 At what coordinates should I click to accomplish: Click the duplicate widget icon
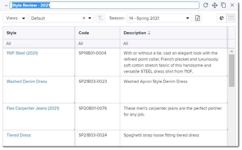click(x=223, y=5)
